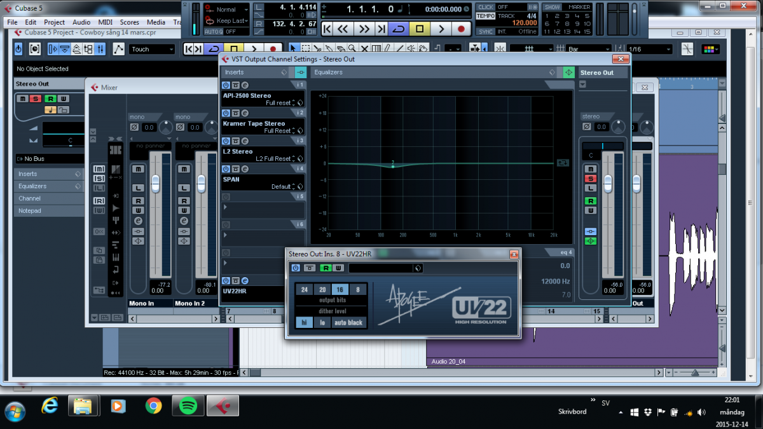Open the Audio menu
Screen dimensions: 763x429
point(81,22)
